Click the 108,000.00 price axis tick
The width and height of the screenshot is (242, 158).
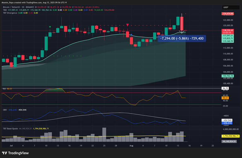pyautogui.click(x=228, y=60)
